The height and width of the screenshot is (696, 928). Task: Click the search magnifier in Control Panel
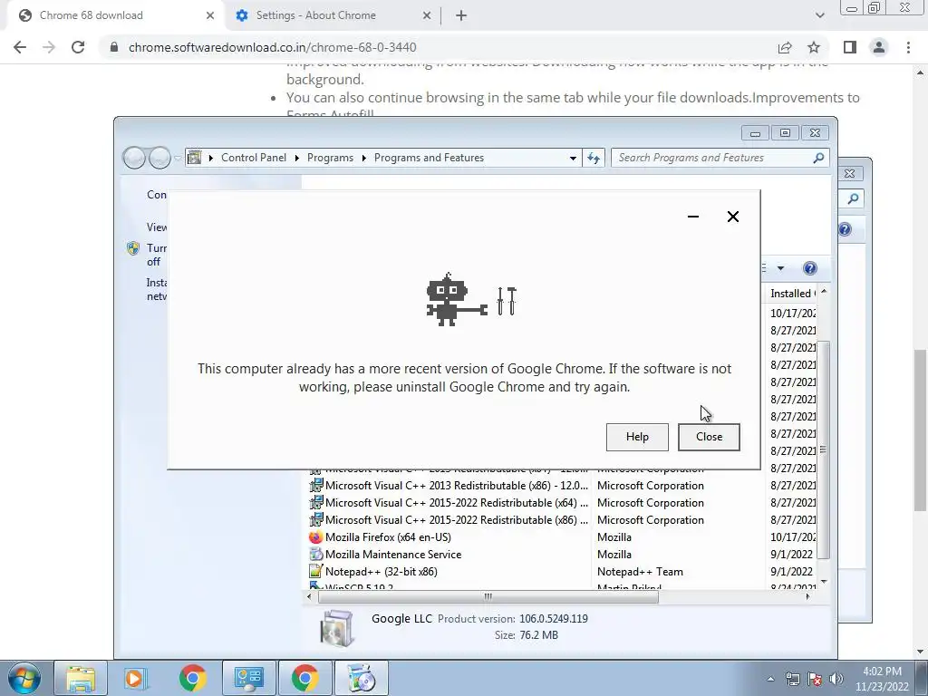point(818,158)
